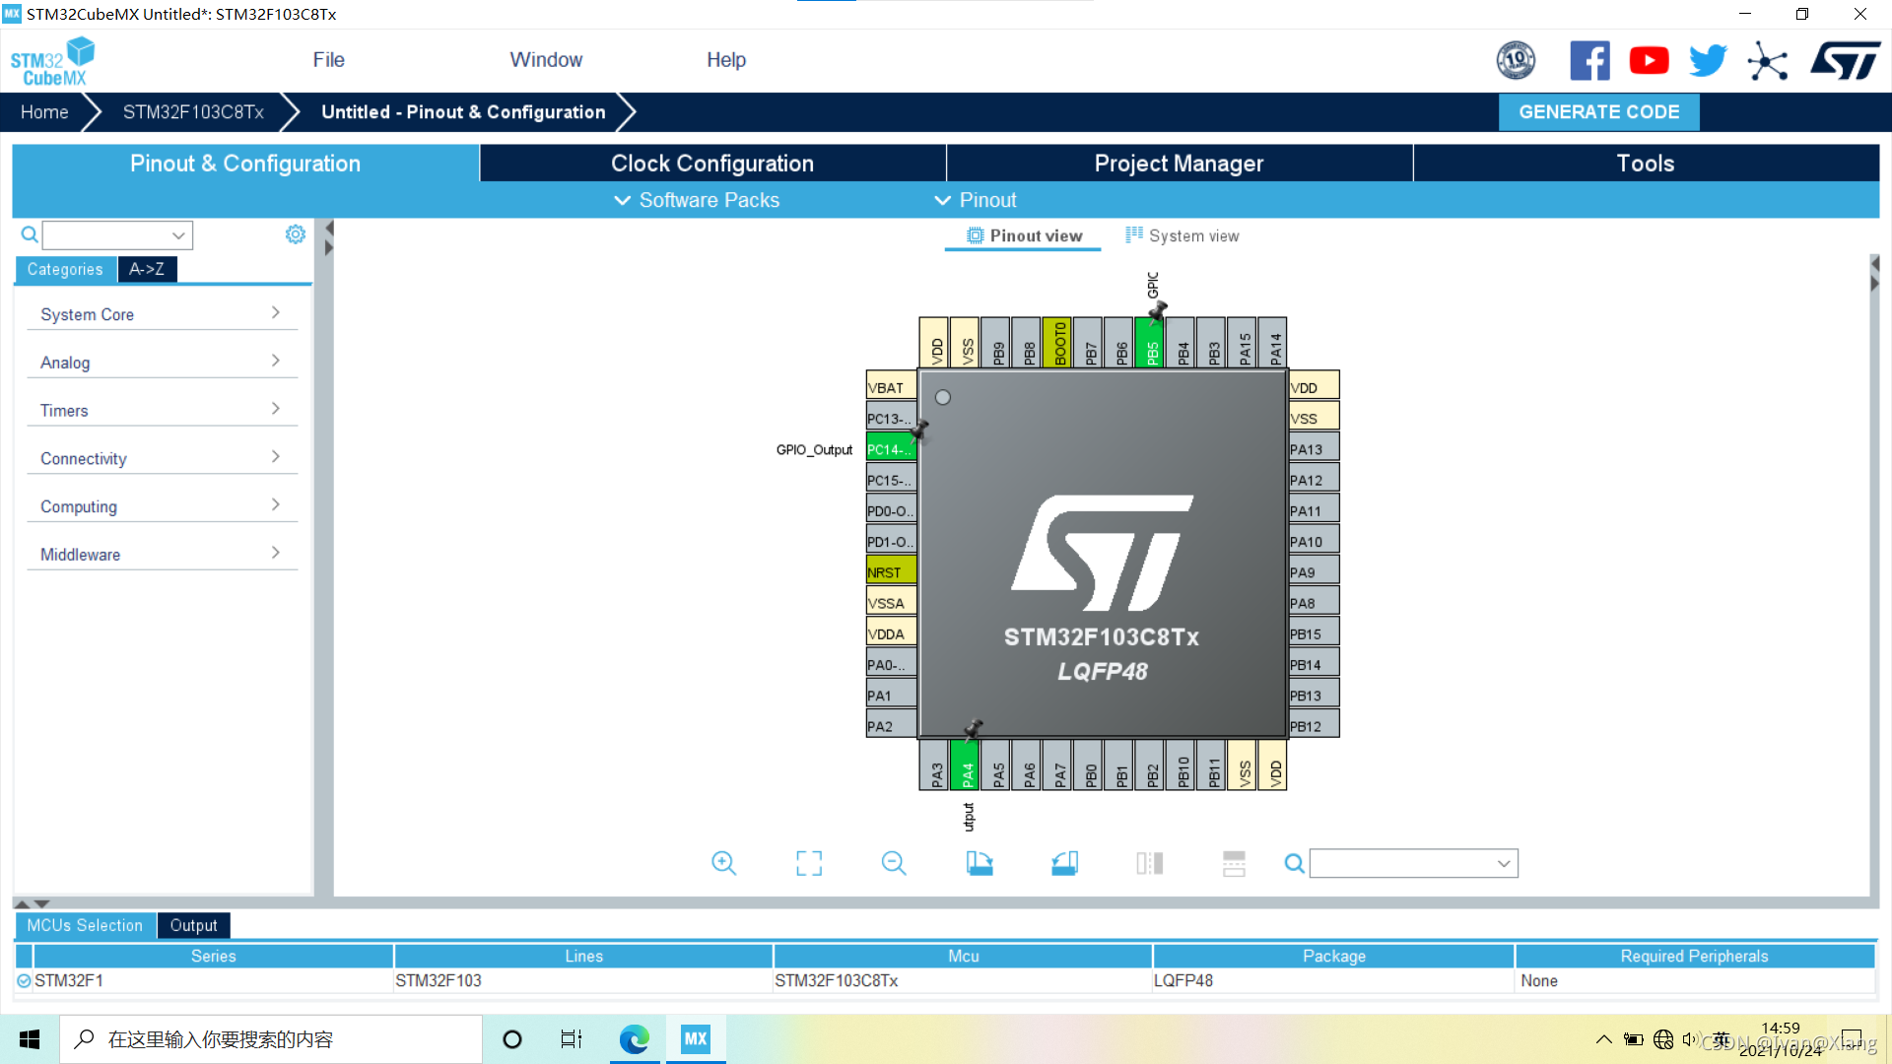This screenshot has width=1892, height=1064.
Task: Go to the Home breadcrumb
Action: point(44,112)
